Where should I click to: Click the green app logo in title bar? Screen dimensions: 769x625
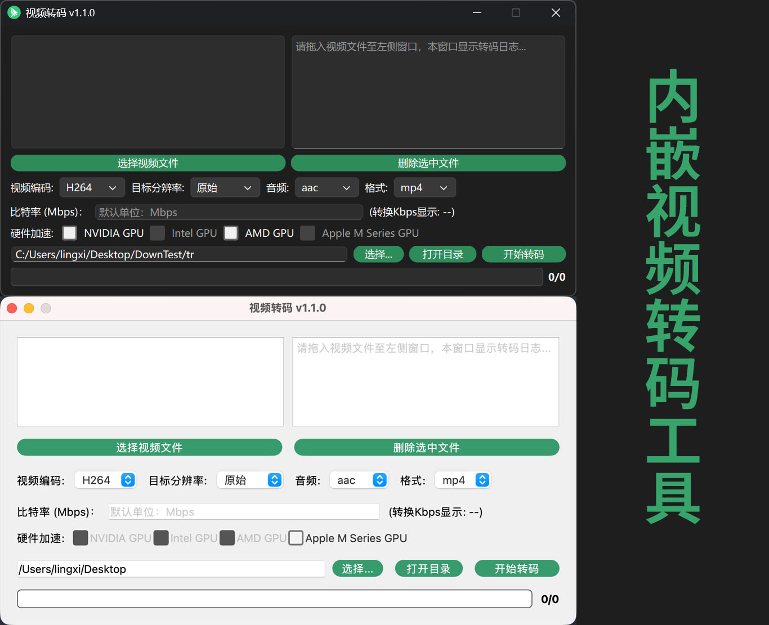coord(14,12)
